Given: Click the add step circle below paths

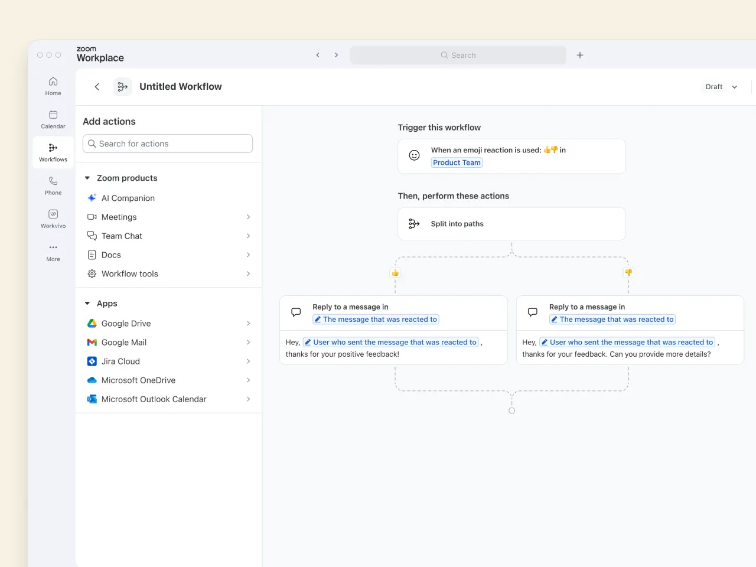Looking at the screenshot, I should [512, 410].
